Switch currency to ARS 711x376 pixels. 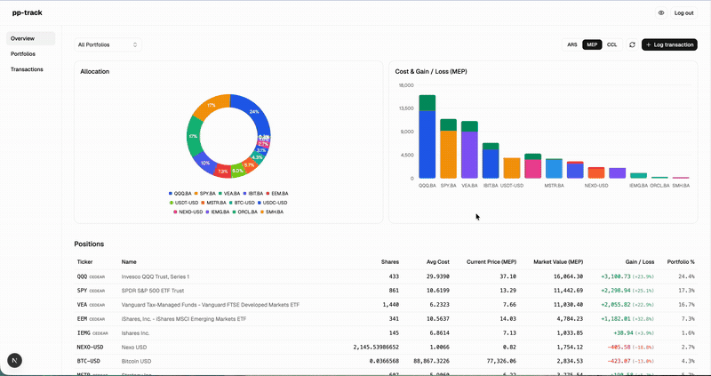point(572,45)
